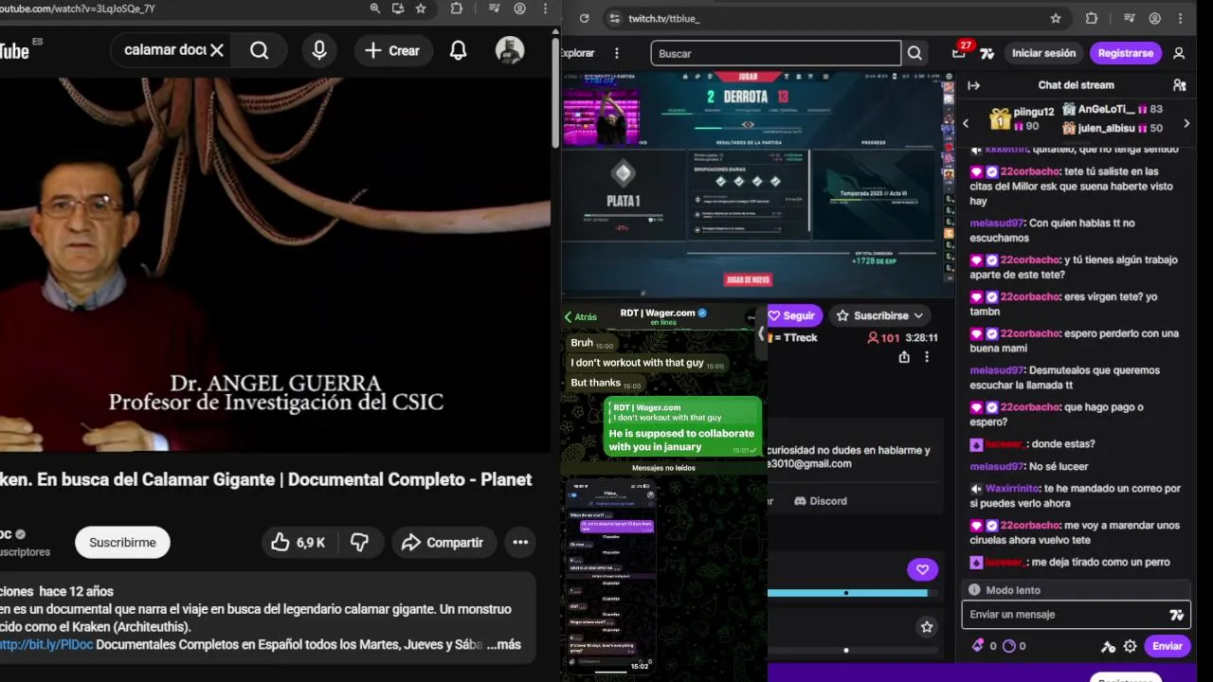Screen dimensions: 1213x682
Task: Open extensions puzzle icon in YouTube window
Action: [x=457, y=9]
